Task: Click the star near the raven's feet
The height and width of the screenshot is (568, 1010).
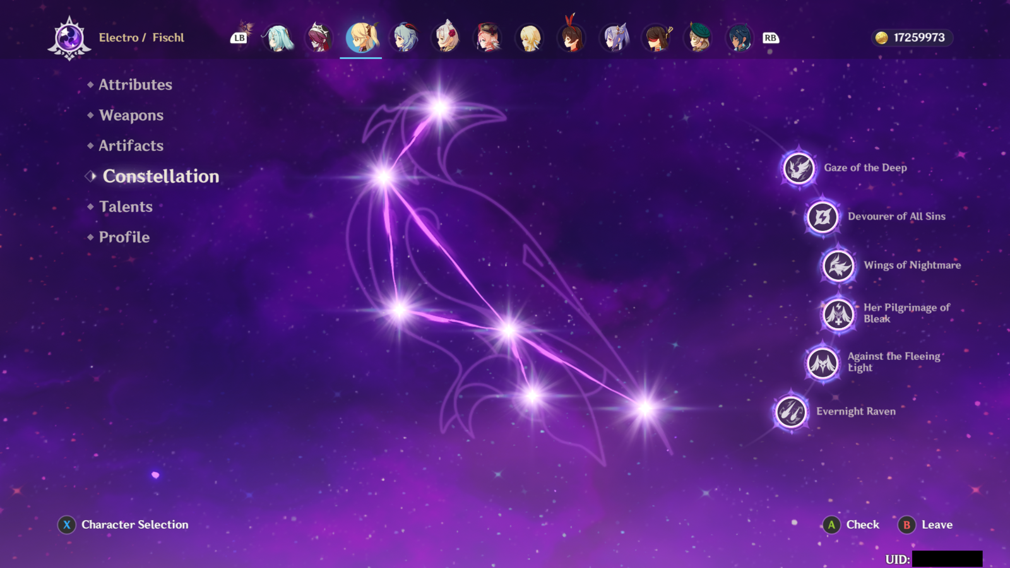Action: coord(533,396)
